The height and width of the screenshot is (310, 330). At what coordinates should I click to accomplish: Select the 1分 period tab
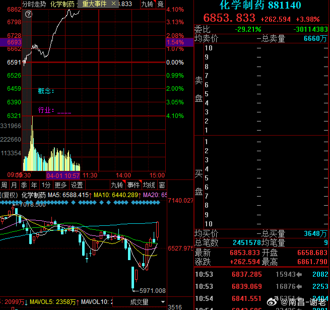[x=46, y=185]
